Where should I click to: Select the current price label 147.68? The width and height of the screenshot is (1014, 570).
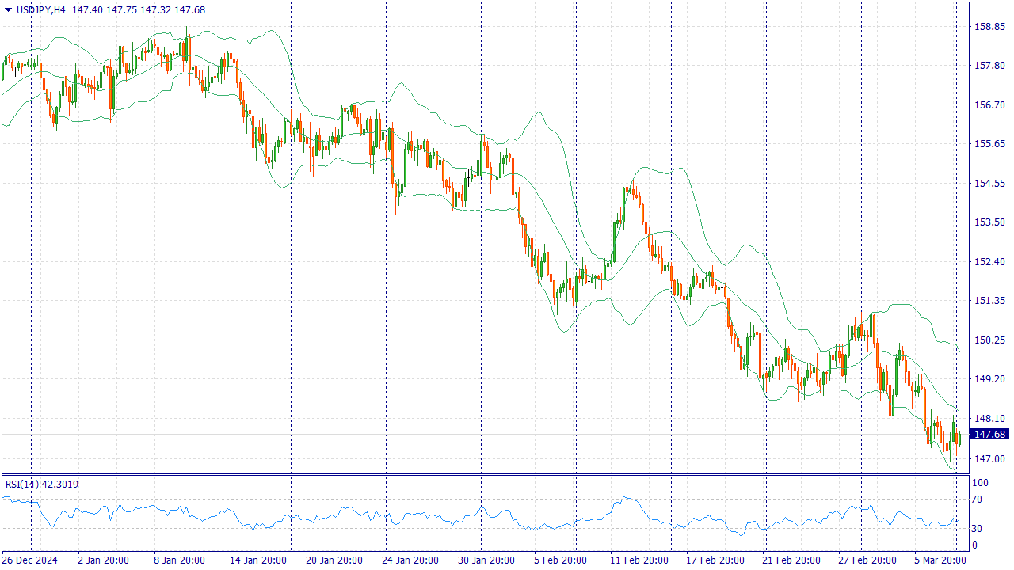point(990,434)
